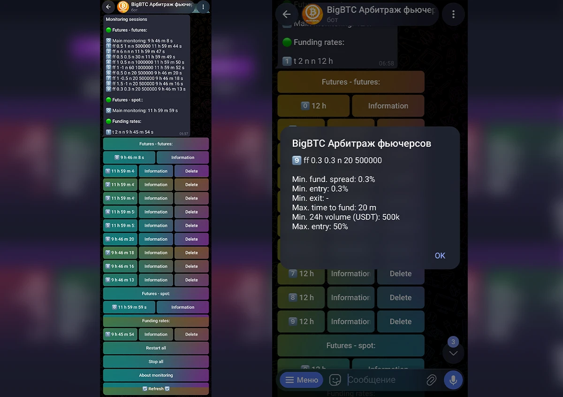
Task: Open Information for row 7 in right phone
Action: coord(351,273)
